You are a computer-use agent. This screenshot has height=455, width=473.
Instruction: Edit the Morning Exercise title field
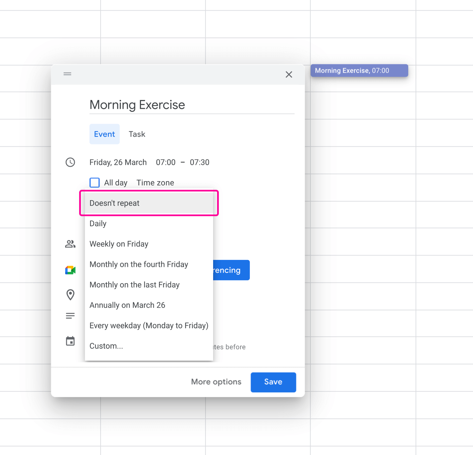[x=191, y=105]
